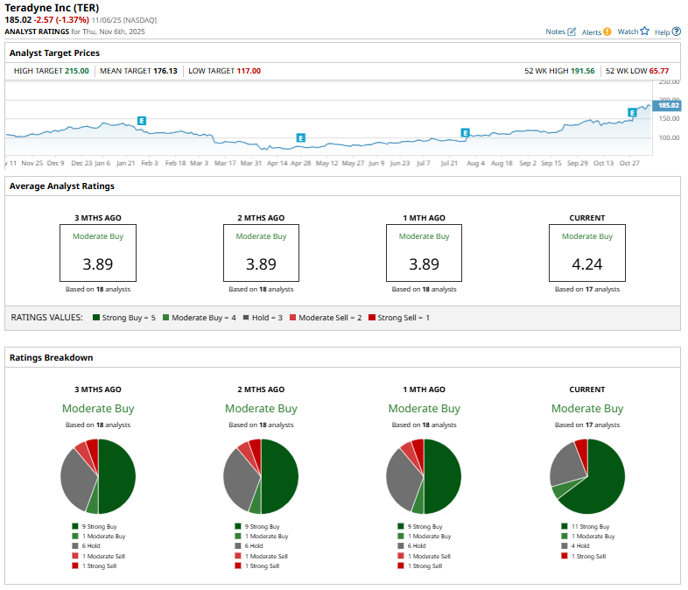Open the Notes pencil icon

coord(572,32)
